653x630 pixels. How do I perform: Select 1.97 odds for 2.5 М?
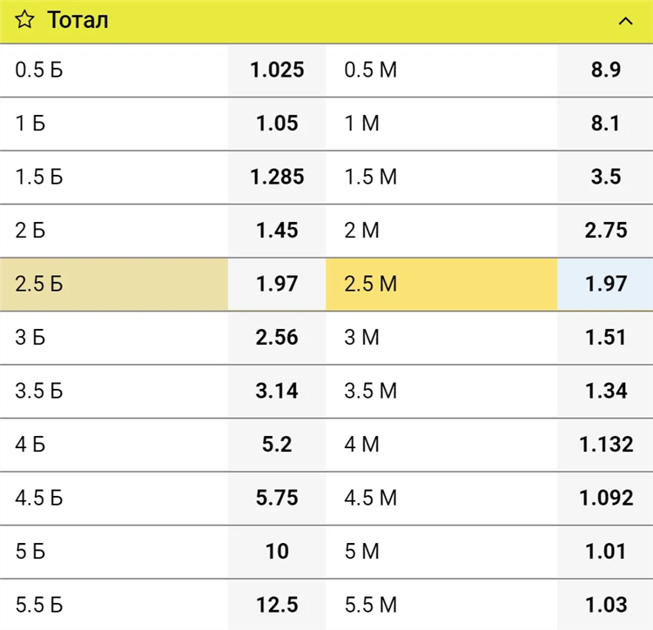[x=605, y=285]
